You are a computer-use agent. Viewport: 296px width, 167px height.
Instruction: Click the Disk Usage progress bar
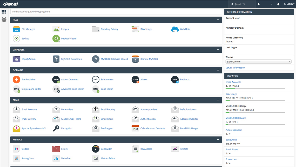tap(255, 101)
